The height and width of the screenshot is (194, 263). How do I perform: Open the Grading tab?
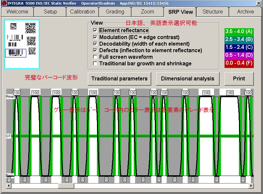coord(115,11)
